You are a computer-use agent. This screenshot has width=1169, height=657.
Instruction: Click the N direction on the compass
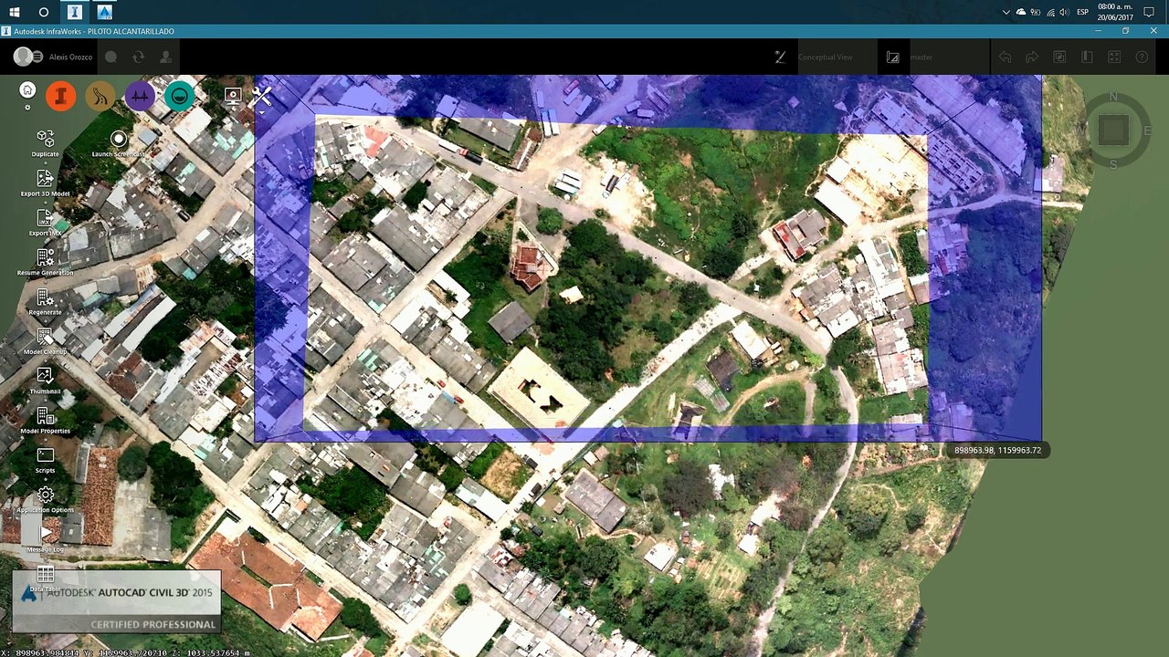(1113, 96)
